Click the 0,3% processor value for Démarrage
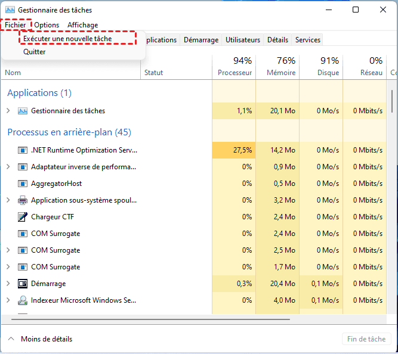 tap(244, 284)
